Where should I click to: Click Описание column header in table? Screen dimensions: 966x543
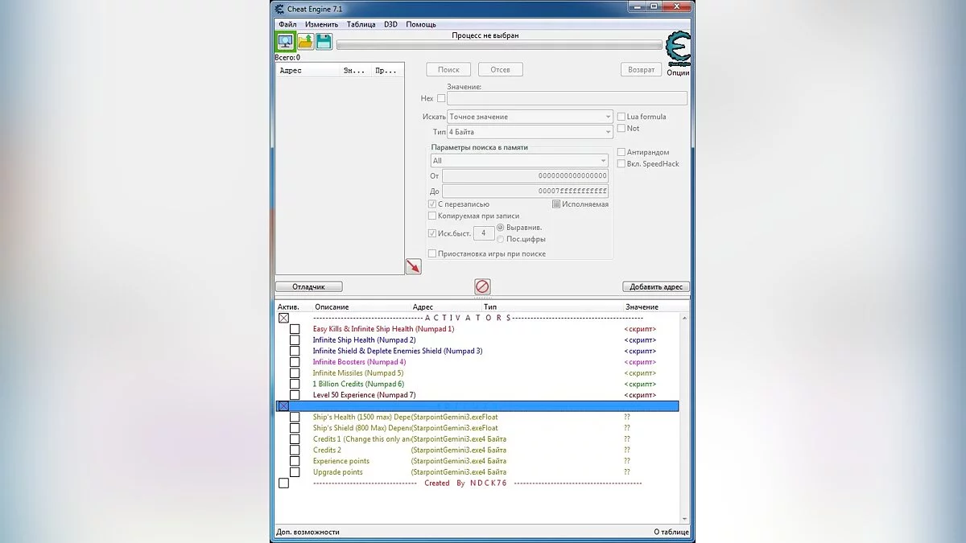332,306
